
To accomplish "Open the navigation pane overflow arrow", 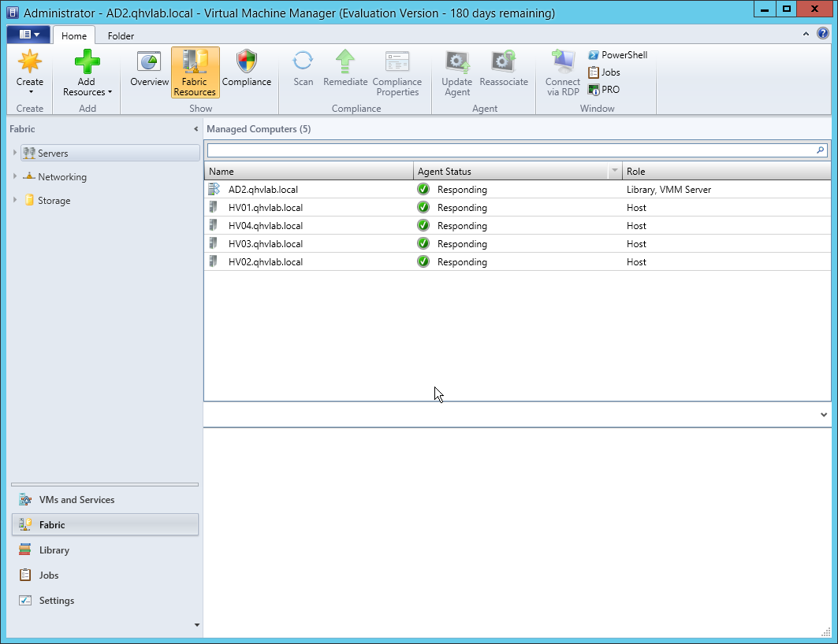I will [x=196, y=625].
